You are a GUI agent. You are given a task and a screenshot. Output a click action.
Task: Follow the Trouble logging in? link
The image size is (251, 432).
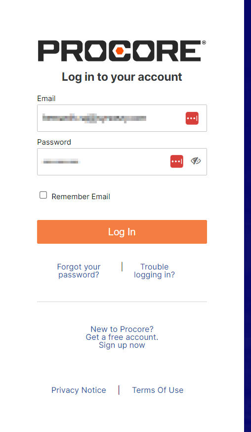click(x=154, y=270)
